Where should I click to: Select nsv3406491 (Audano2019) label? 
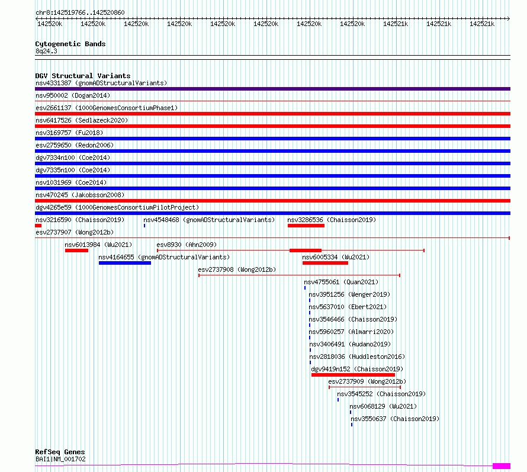pos(350,344)
